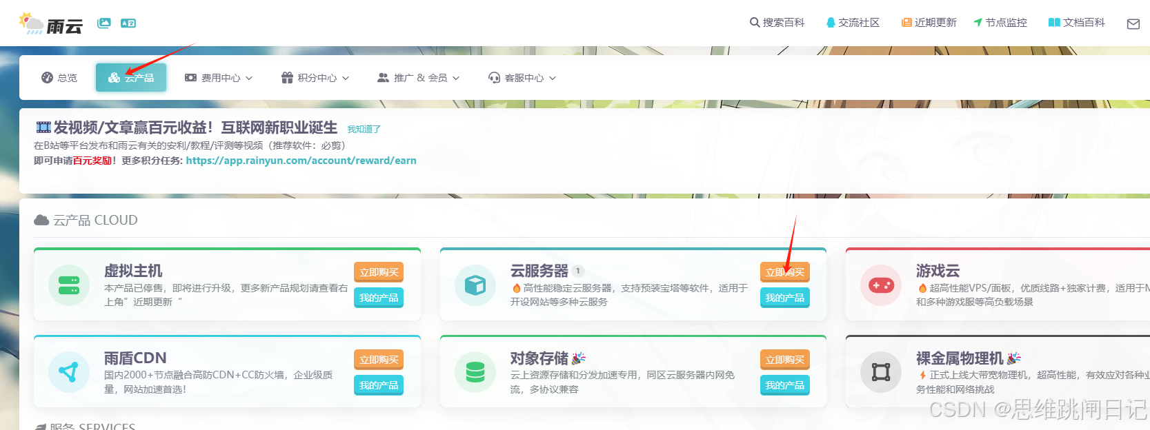Click the 云产品 CLOUD section heading
This screenshot has height=430, width=1150.
coord(86,220)
